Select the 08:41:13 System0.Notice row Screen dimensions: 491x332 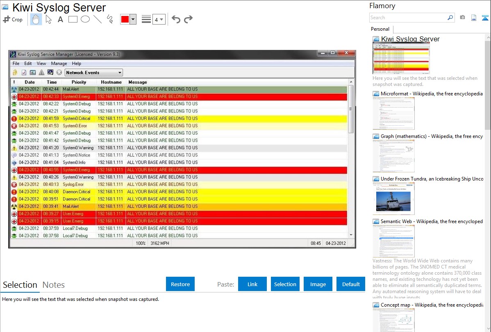(179, 155)
